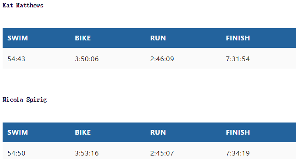
Task: Click the SWIM column header in Nicola Spirig table
Action: (x=17, y=132)
